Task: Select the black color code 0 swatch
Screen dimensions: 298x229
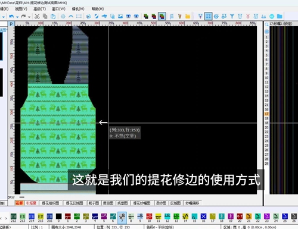Action: click(x=58, y=218)
